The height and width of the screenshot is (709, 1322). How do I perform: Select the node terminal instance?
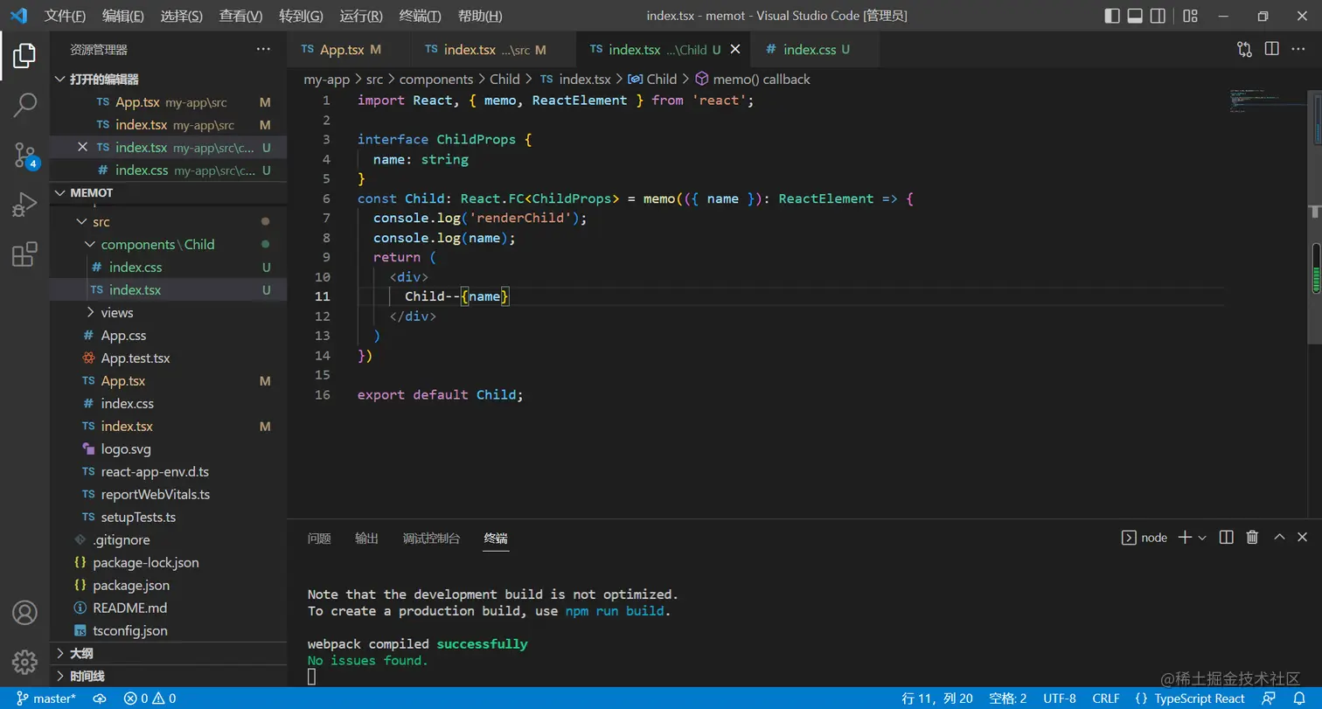click(1145, 538)
